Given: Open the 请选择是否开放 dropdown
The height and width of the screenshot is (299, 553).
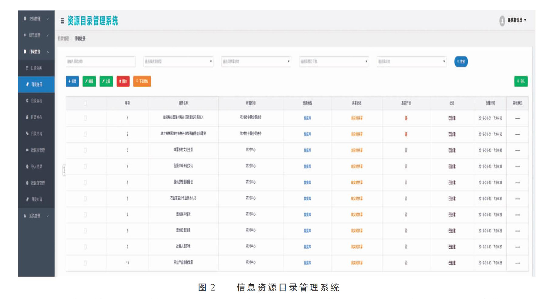Looking at the screenshot, I should pyautogui.click(x=334, y=61).
